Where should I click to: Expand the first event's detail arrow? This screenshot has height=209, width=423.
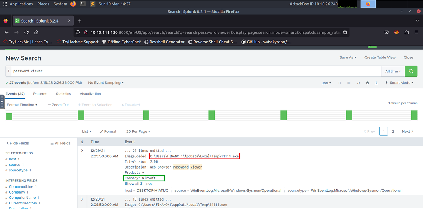click(82, 150)
